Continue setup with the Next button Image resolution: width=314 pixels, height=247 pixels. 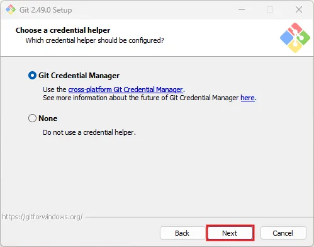[230, 233]
